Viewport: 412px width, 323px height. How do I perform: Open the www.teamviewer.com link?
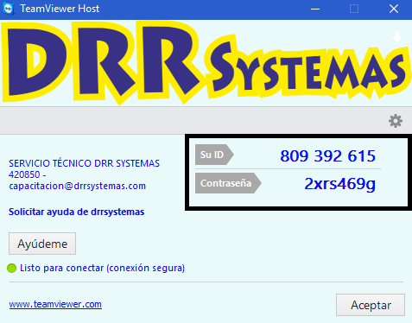55,304
